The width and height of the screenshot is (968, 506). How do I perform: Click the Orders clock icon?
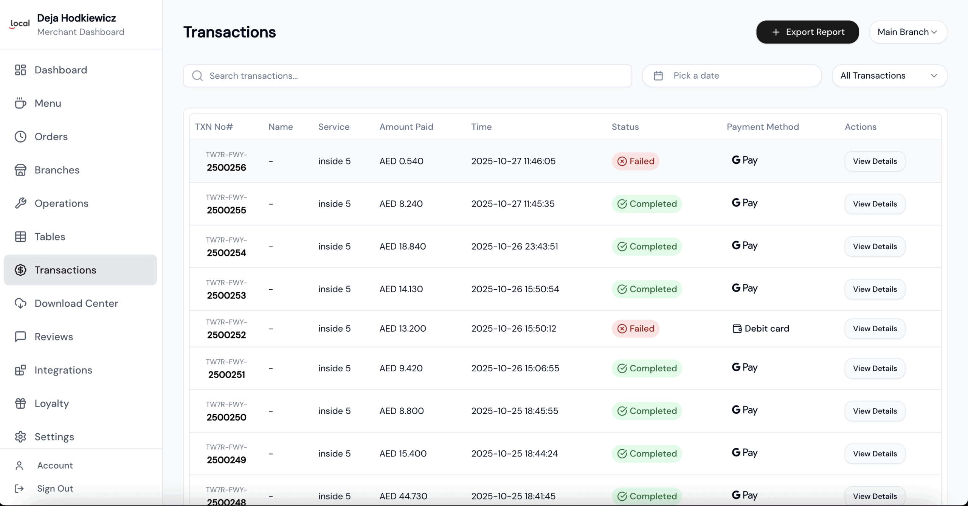20,137
